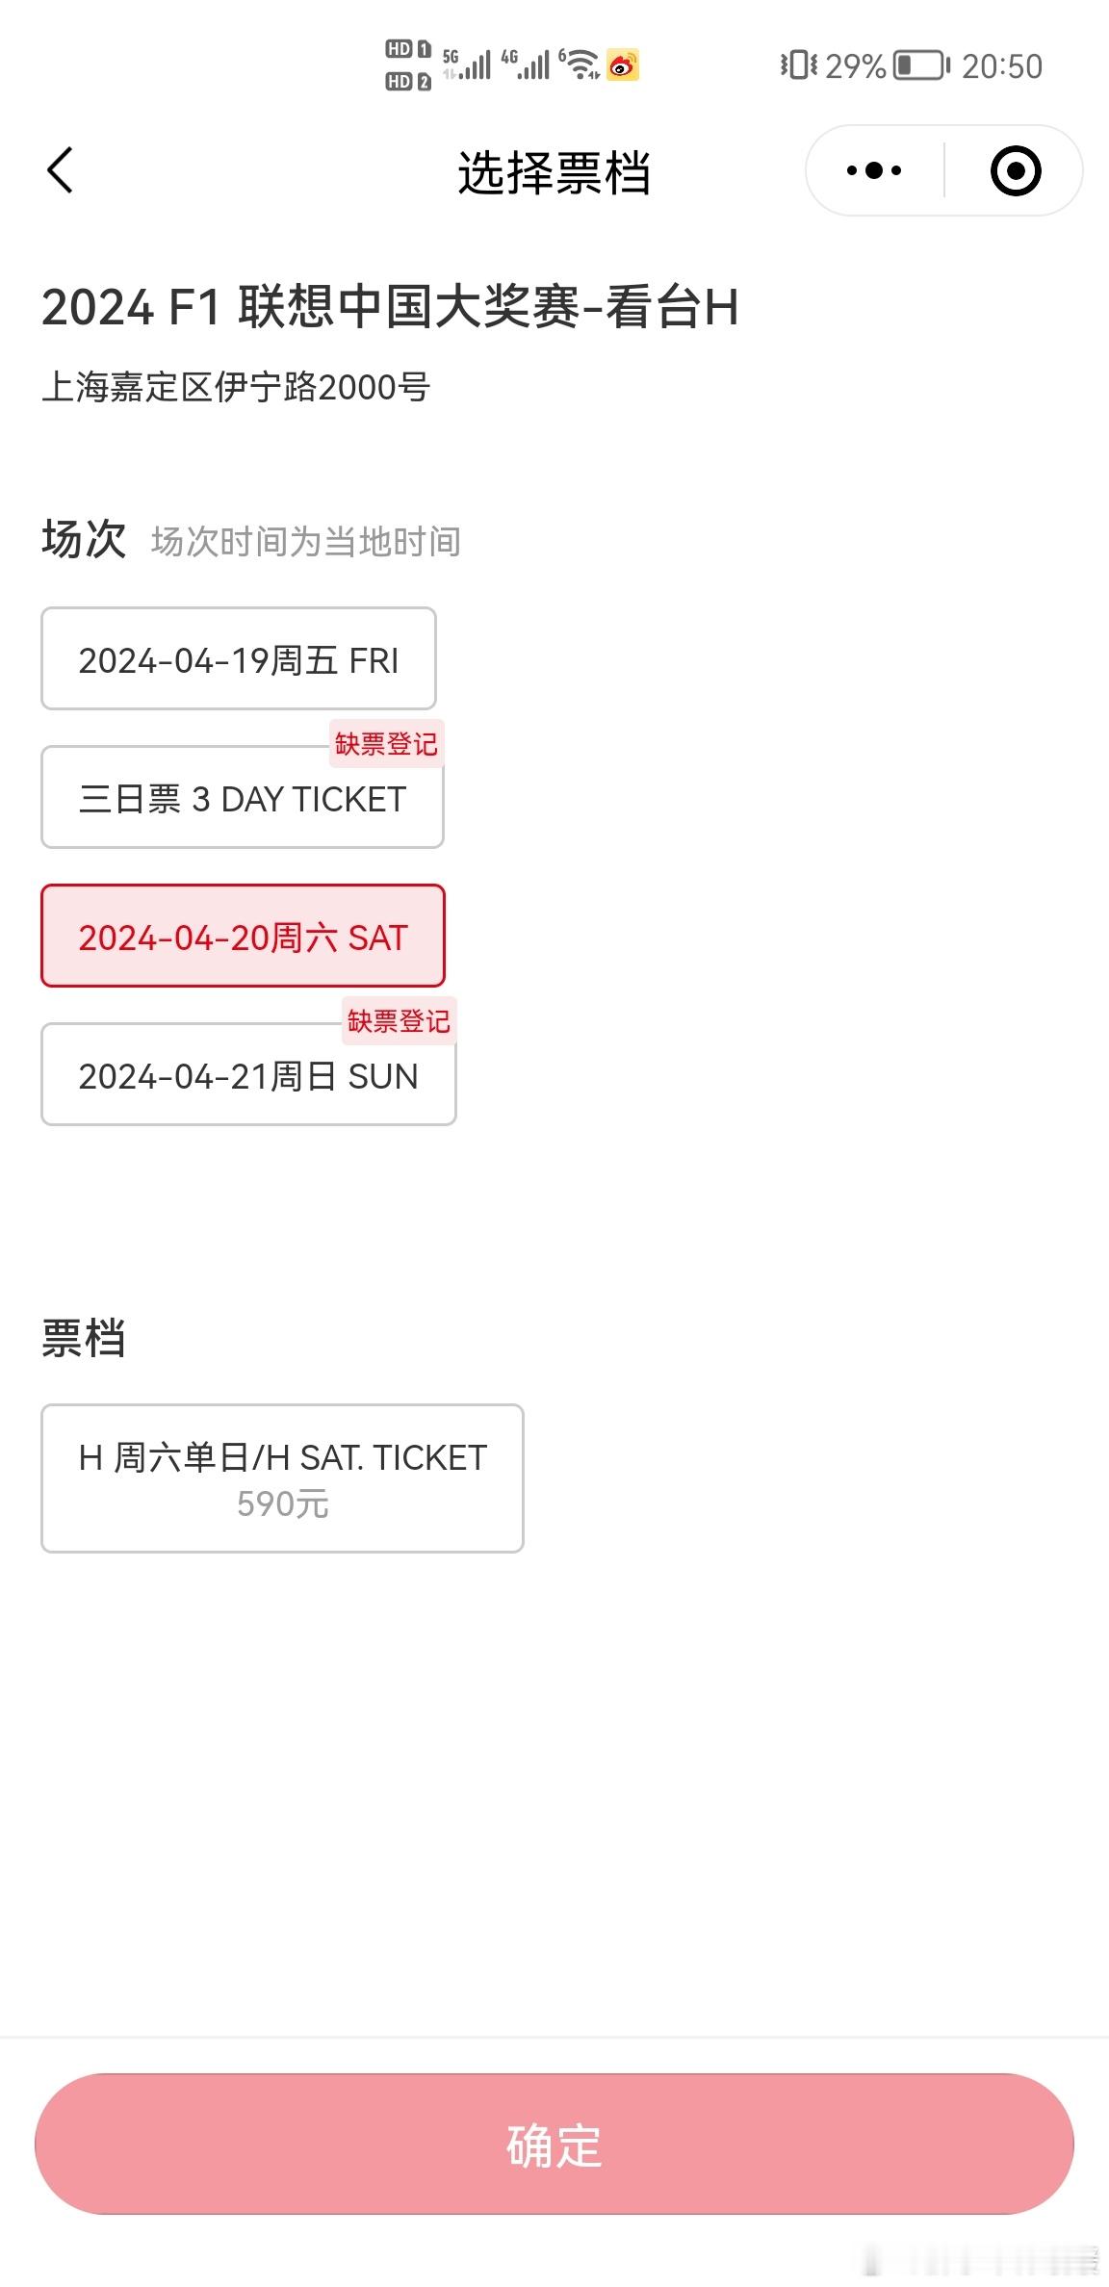The height and width of the screenshot is (2287, 1109).
Task: Tap the 选择票档 page title
Action: [x=554, y=173]
